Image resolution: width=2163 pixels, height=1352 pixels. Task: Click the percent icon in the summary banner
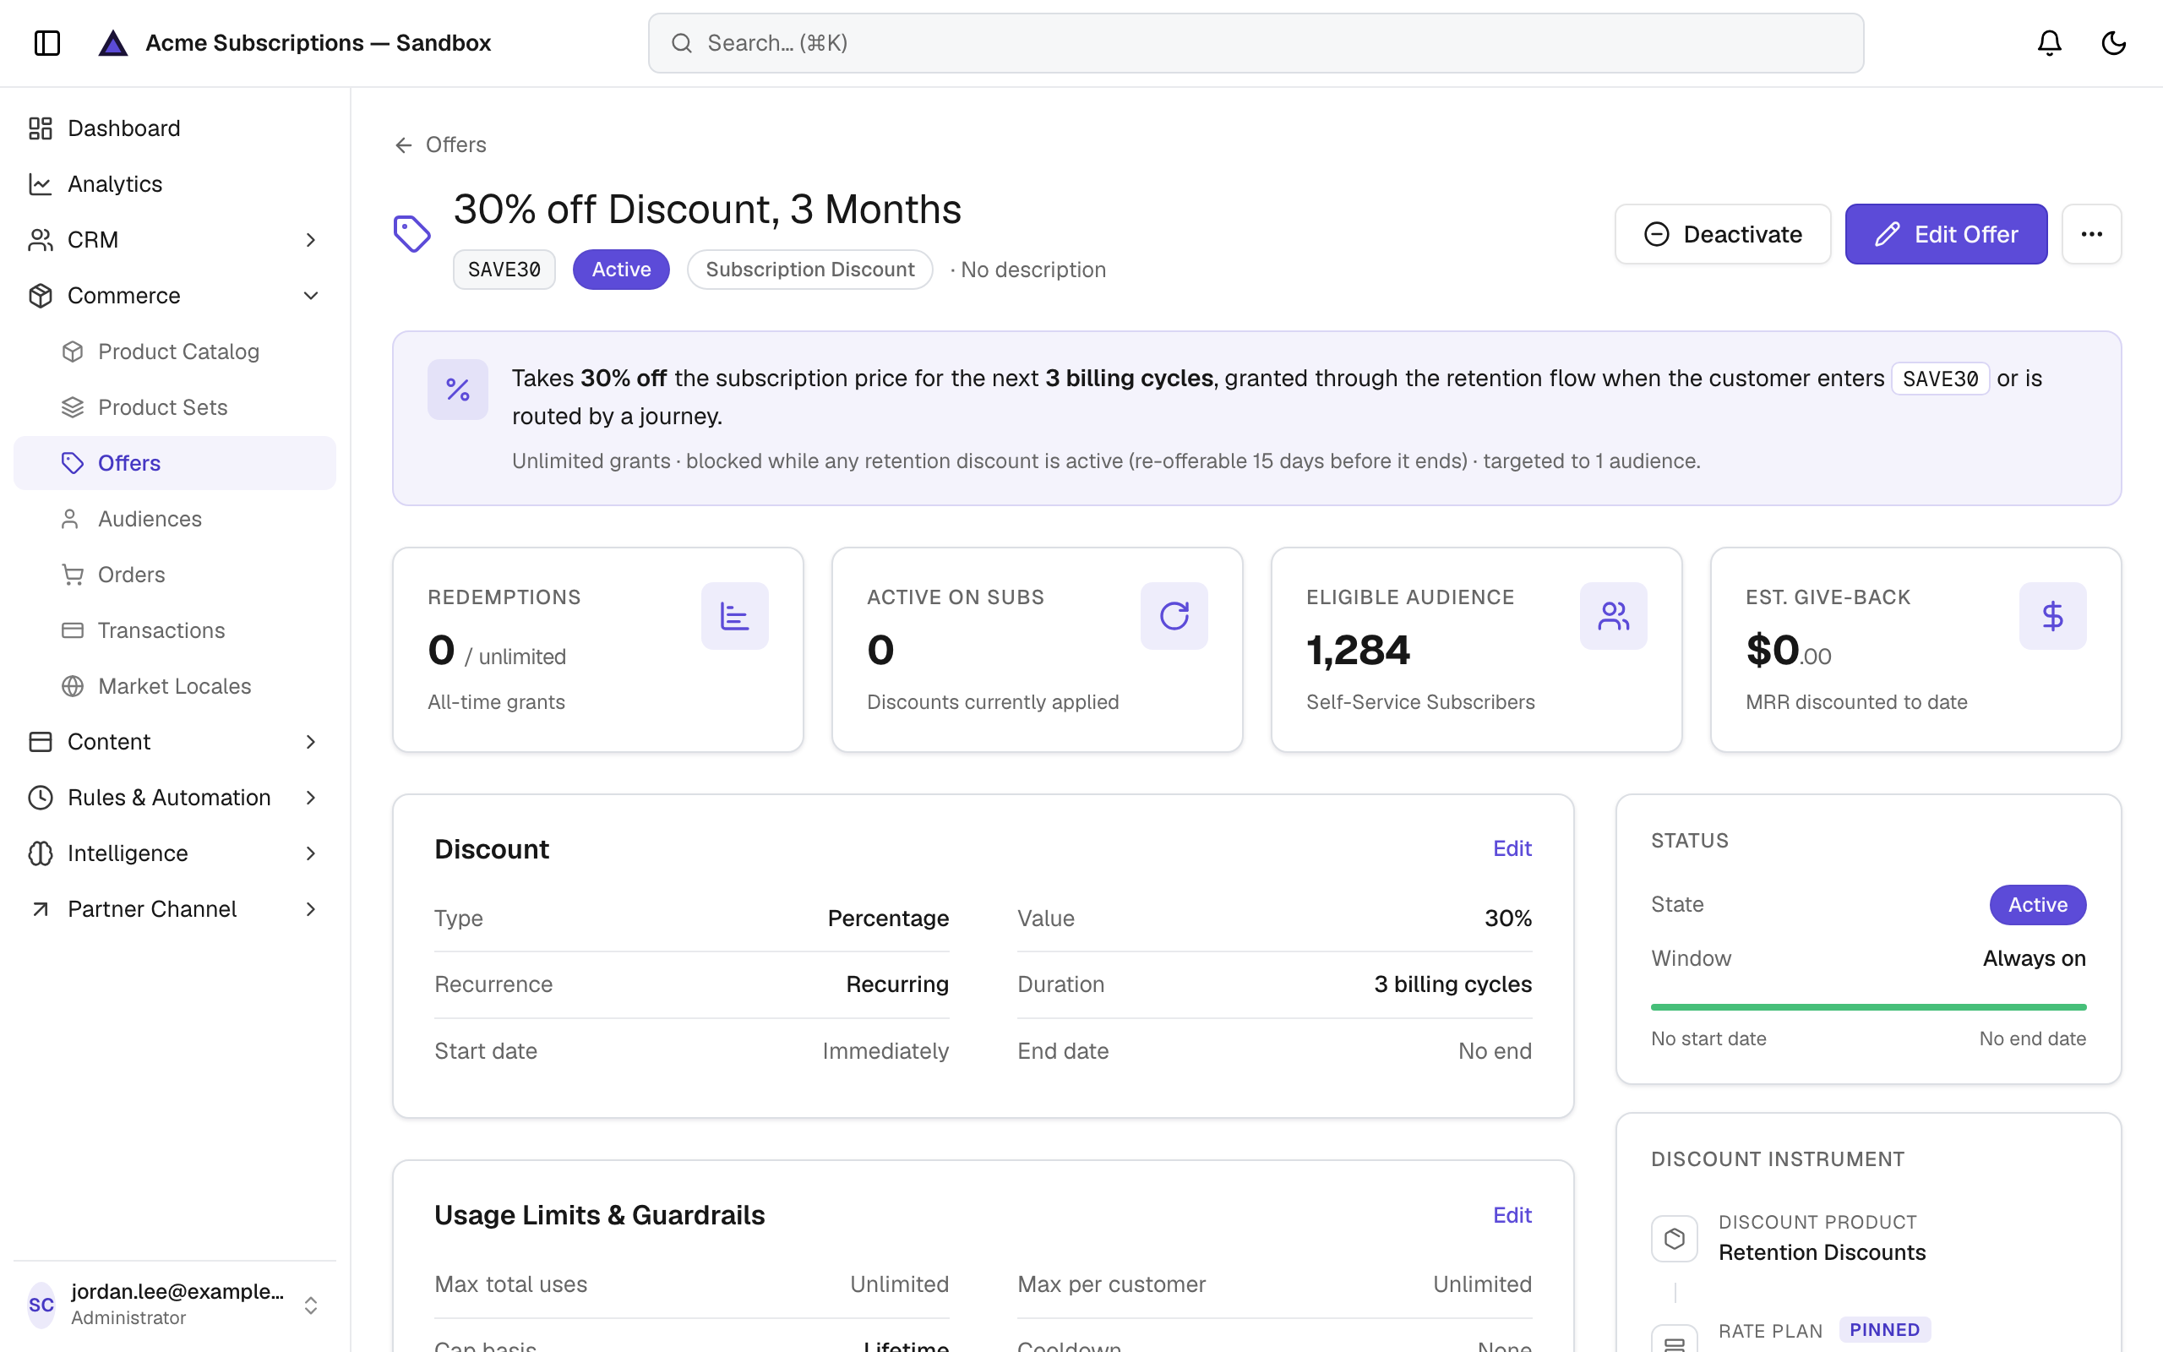pos(458,389)
